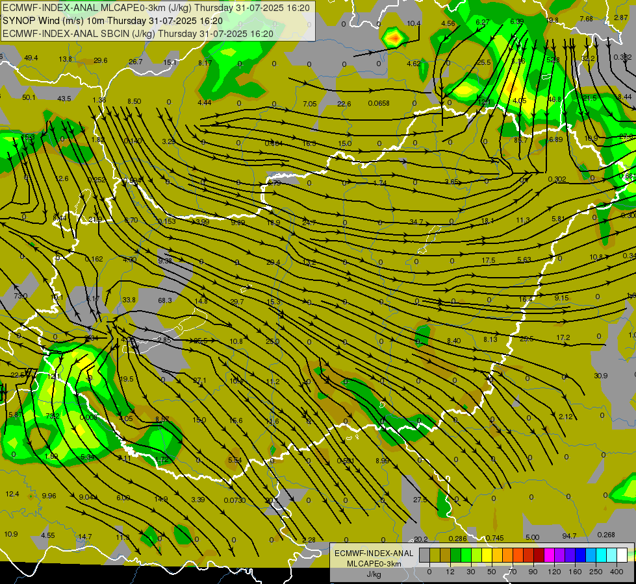Click the gray swatch in the legend

pos(425,555)
